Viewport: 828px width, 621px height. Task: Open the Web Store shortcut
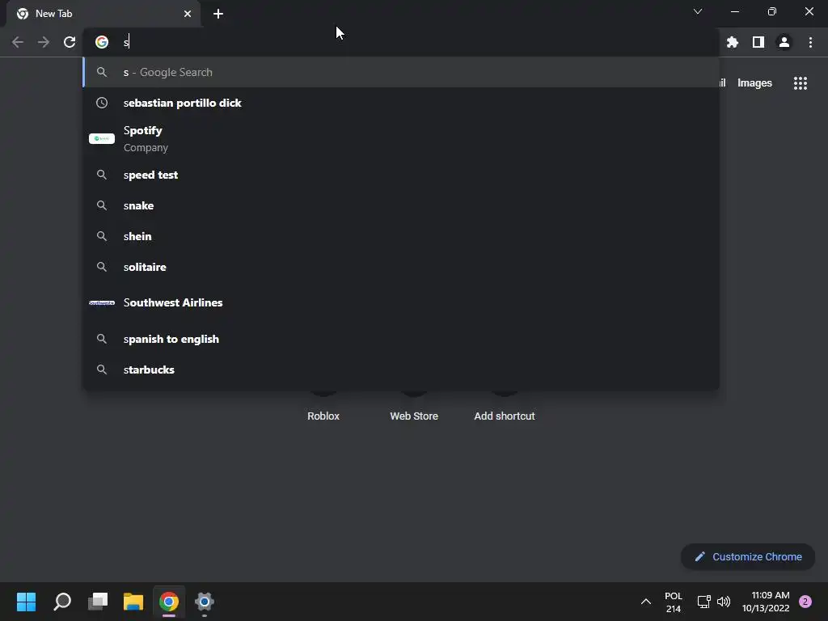click(413, 416)
